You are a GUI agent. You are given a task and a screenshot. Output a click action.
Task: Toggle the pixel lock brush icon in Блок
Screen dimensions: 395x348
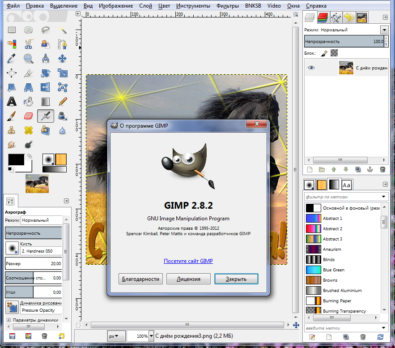point(324,53)
